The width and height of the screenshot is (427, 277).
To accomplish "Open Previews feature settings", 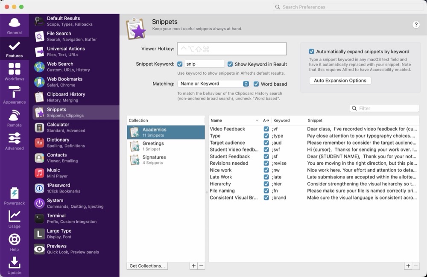I will click(x=76, y=249).
